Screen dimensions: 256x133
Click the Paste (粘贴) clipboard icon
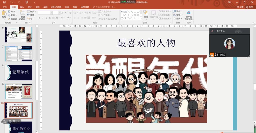click(4, 14)
